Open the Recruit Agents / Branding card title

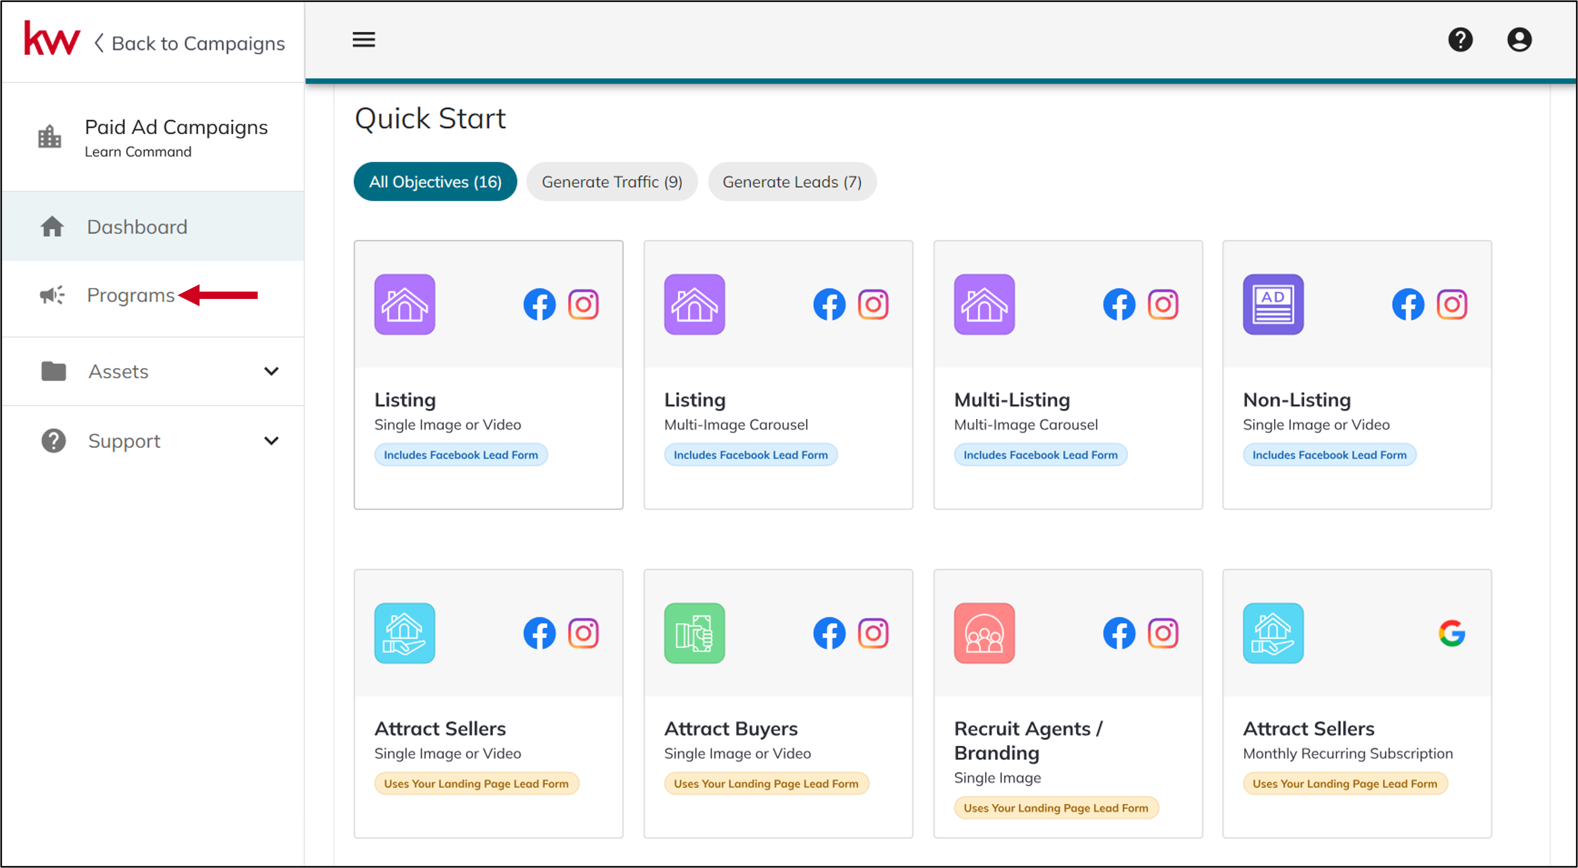click(x=1029, y=741)
